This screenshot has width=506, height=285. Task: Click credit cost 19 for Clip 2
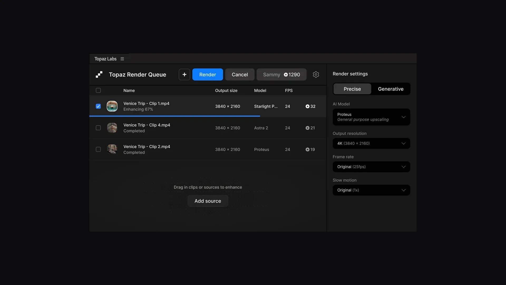(310, 150)
